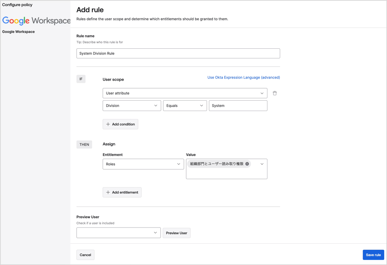Click the Add condition button
The width and height of the screenshot is (387, 265).
click(x=120, y=124)
